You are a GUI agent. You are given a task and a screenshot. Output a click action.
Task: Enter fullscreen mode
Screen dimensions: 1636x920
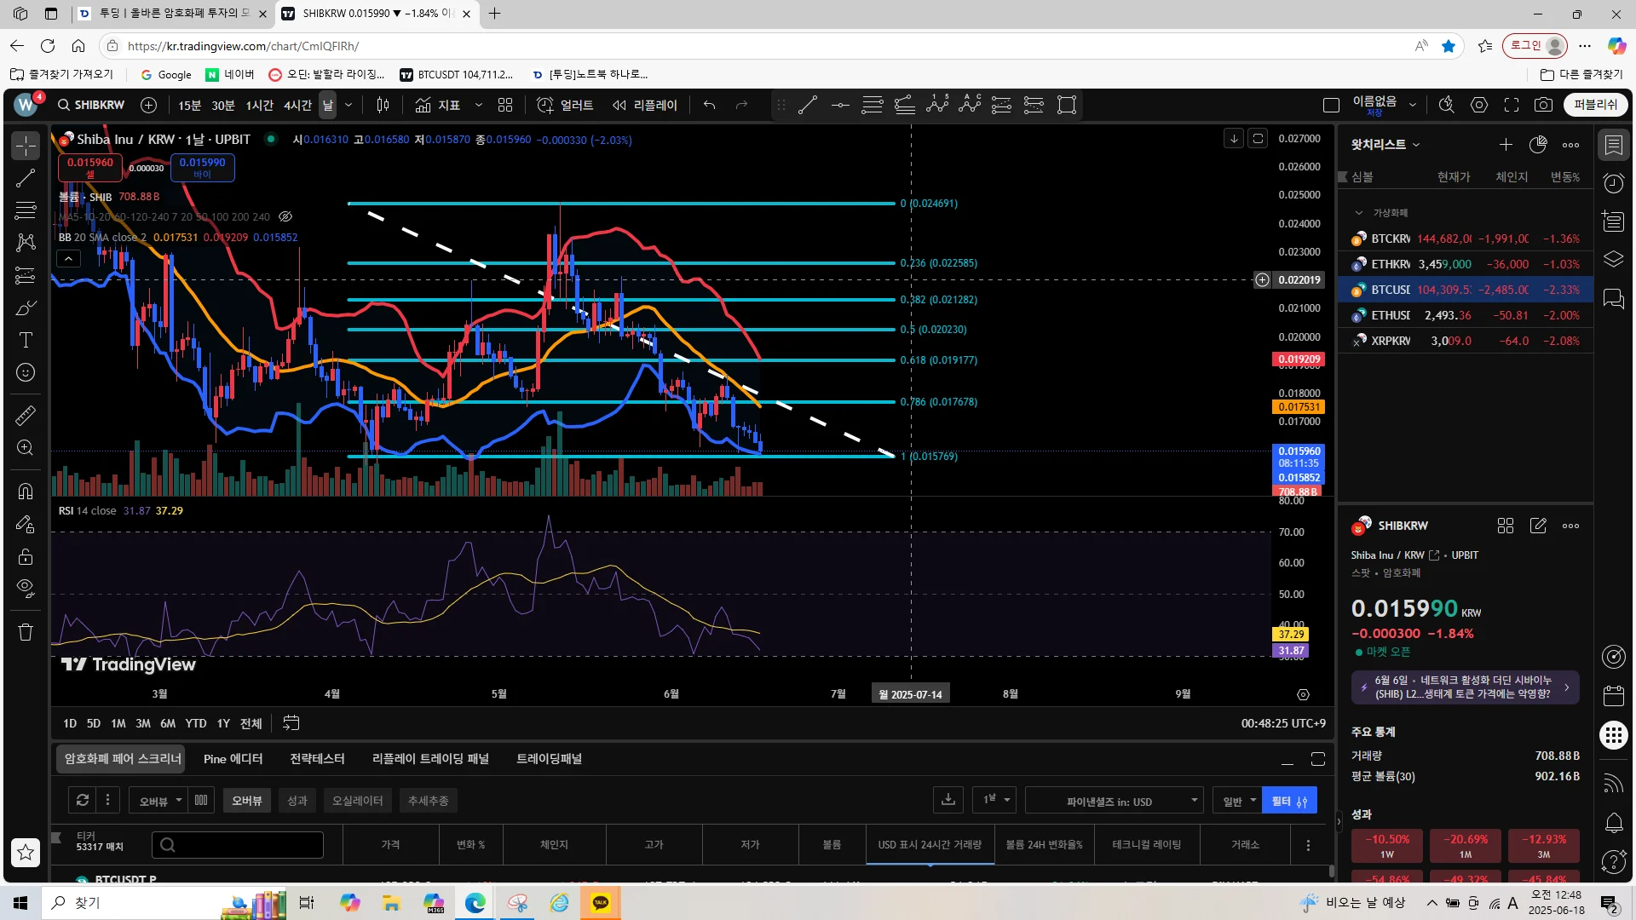pyautogui.click(x=1512, y=105)
